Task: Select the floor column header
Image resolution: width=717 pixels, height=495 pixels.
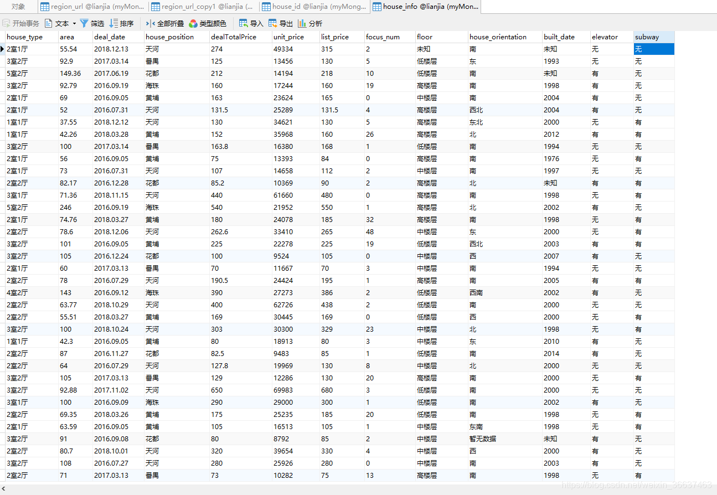Action: pyautogui.click(x=442, y=37)
